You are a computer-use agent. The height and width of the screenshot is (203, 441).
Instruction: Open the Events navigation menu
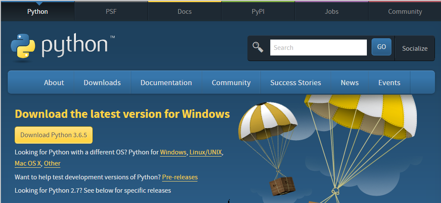click(x=389, y=83)
